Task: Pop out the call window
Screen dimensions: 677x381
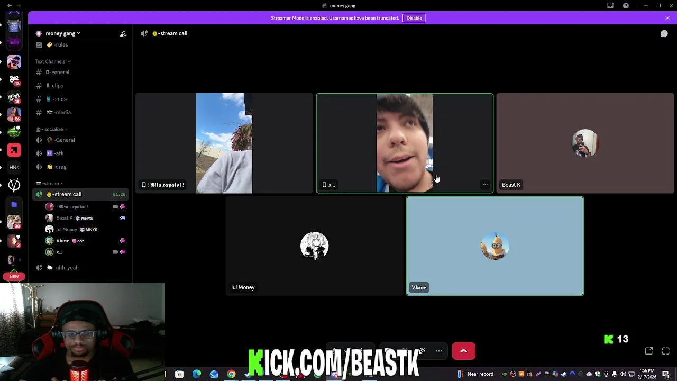Action: (649, 351)
